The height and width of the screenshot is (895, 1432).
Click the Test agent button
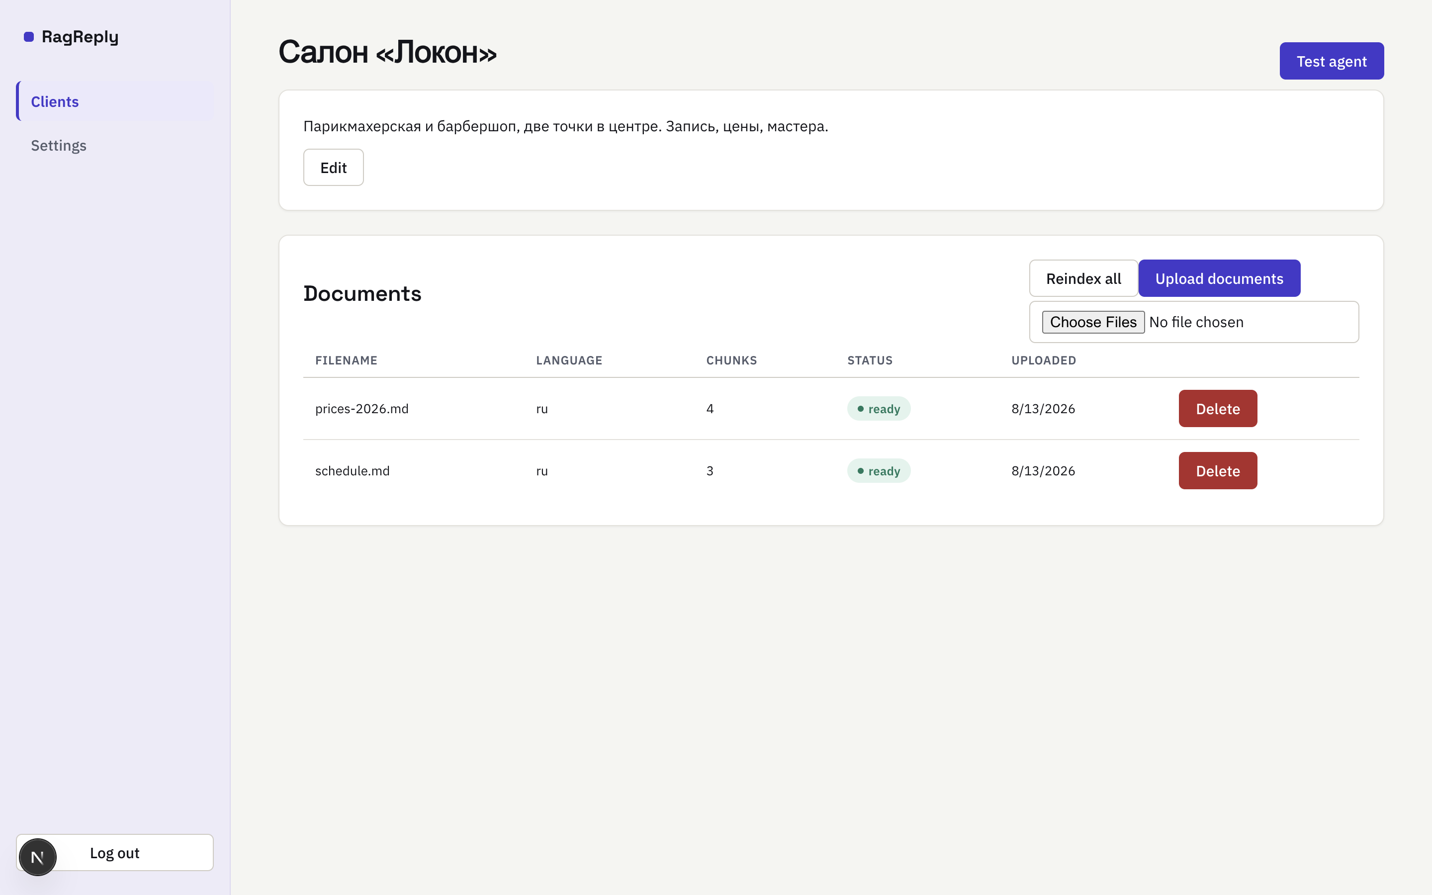[x=1332, y=61]
